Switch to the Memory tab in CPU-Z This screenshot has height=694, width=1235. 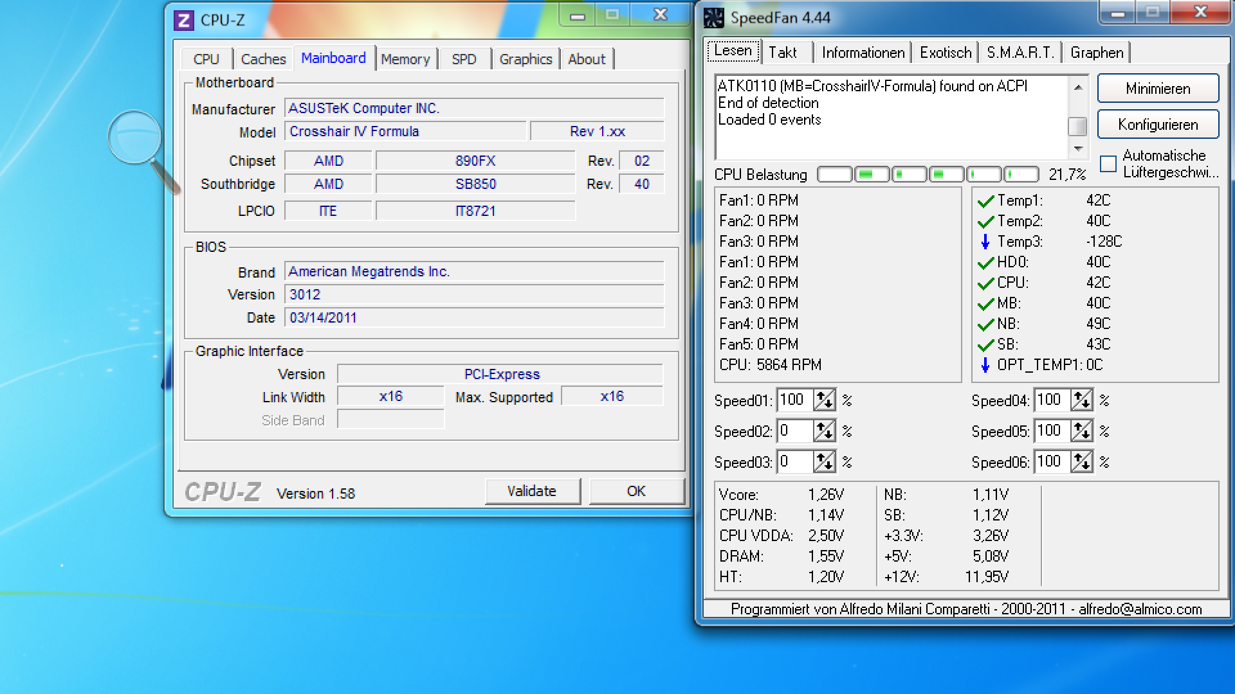tap(405, 59)
